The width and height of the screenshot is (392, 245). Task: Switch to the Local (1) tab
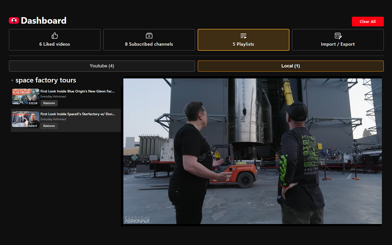click(x=290, y=66)
